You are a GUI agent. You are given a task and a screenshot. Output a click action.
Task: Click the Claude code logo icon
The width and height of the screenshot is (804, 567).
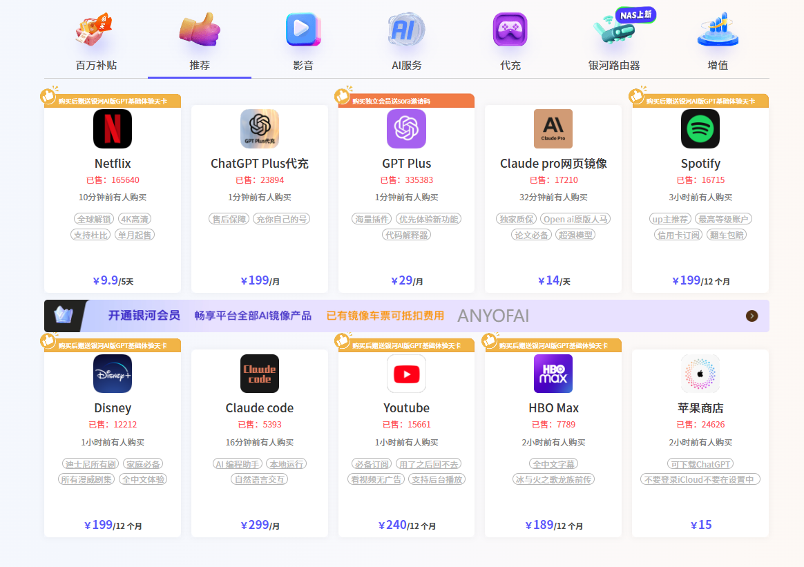pos(260,374)
